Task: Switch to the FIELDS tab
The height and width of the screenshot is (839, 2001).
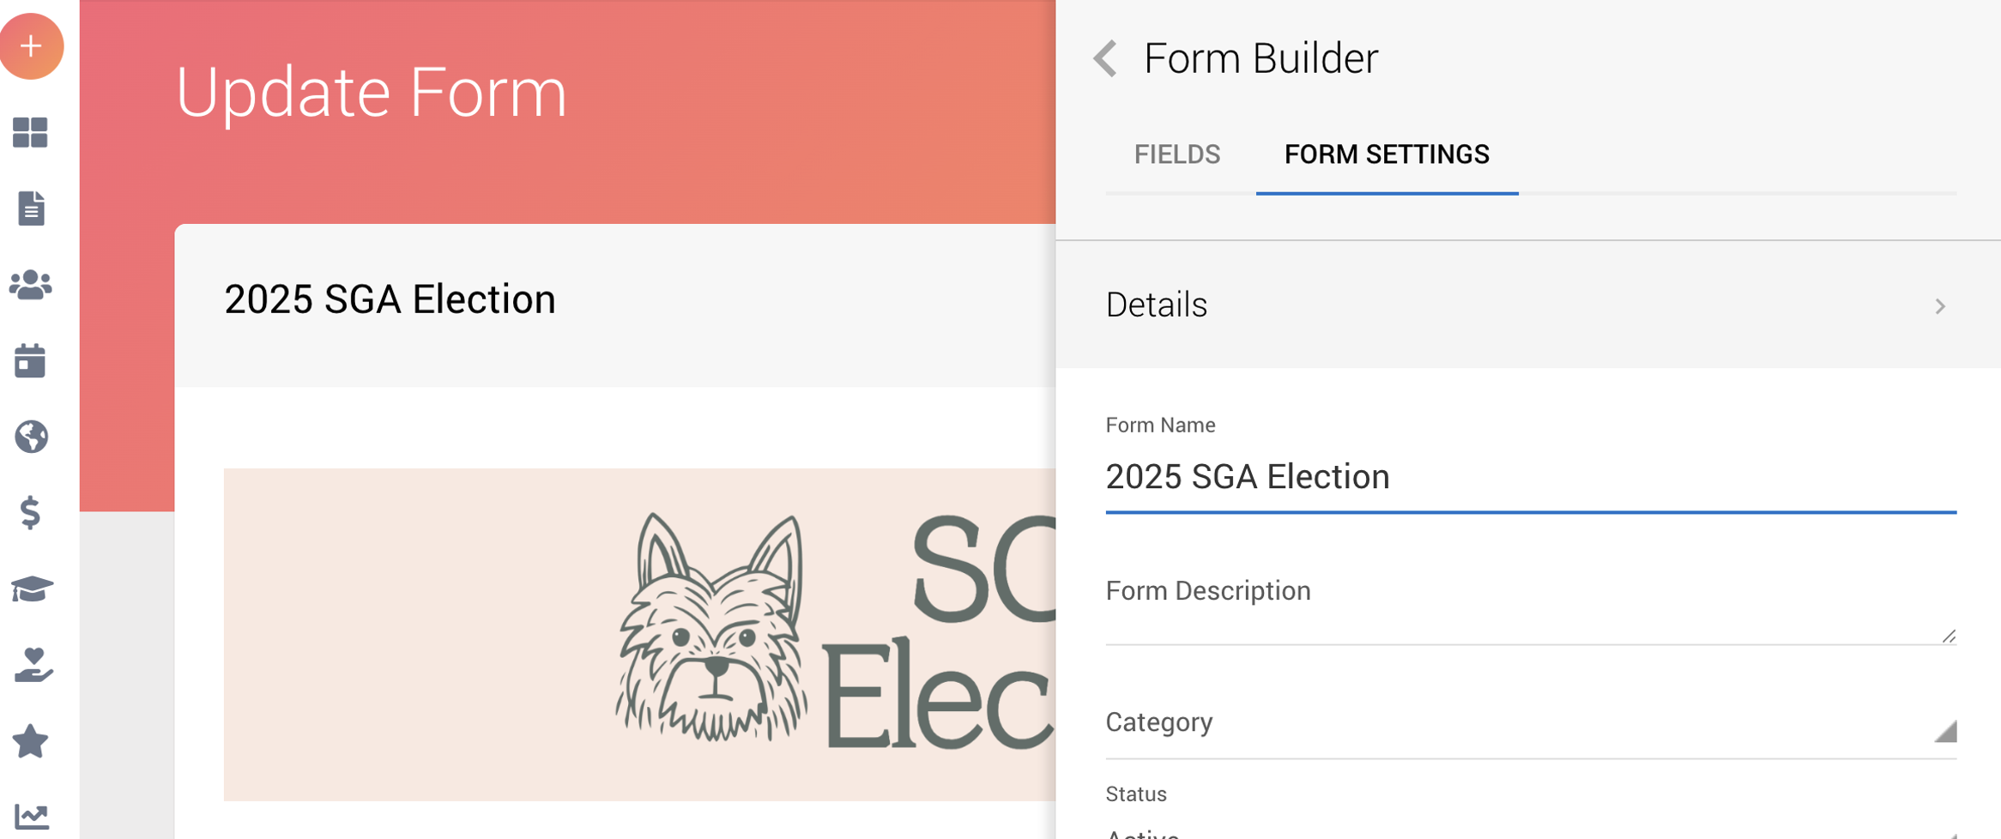Action: [x=1177, y=154]
